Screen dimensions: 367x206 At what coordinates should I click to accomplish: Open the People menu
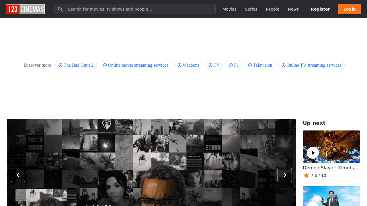(273, 9)
